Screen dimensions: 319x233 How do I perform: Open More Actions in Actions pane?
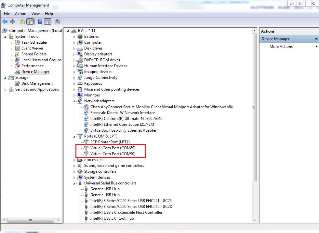281,47
